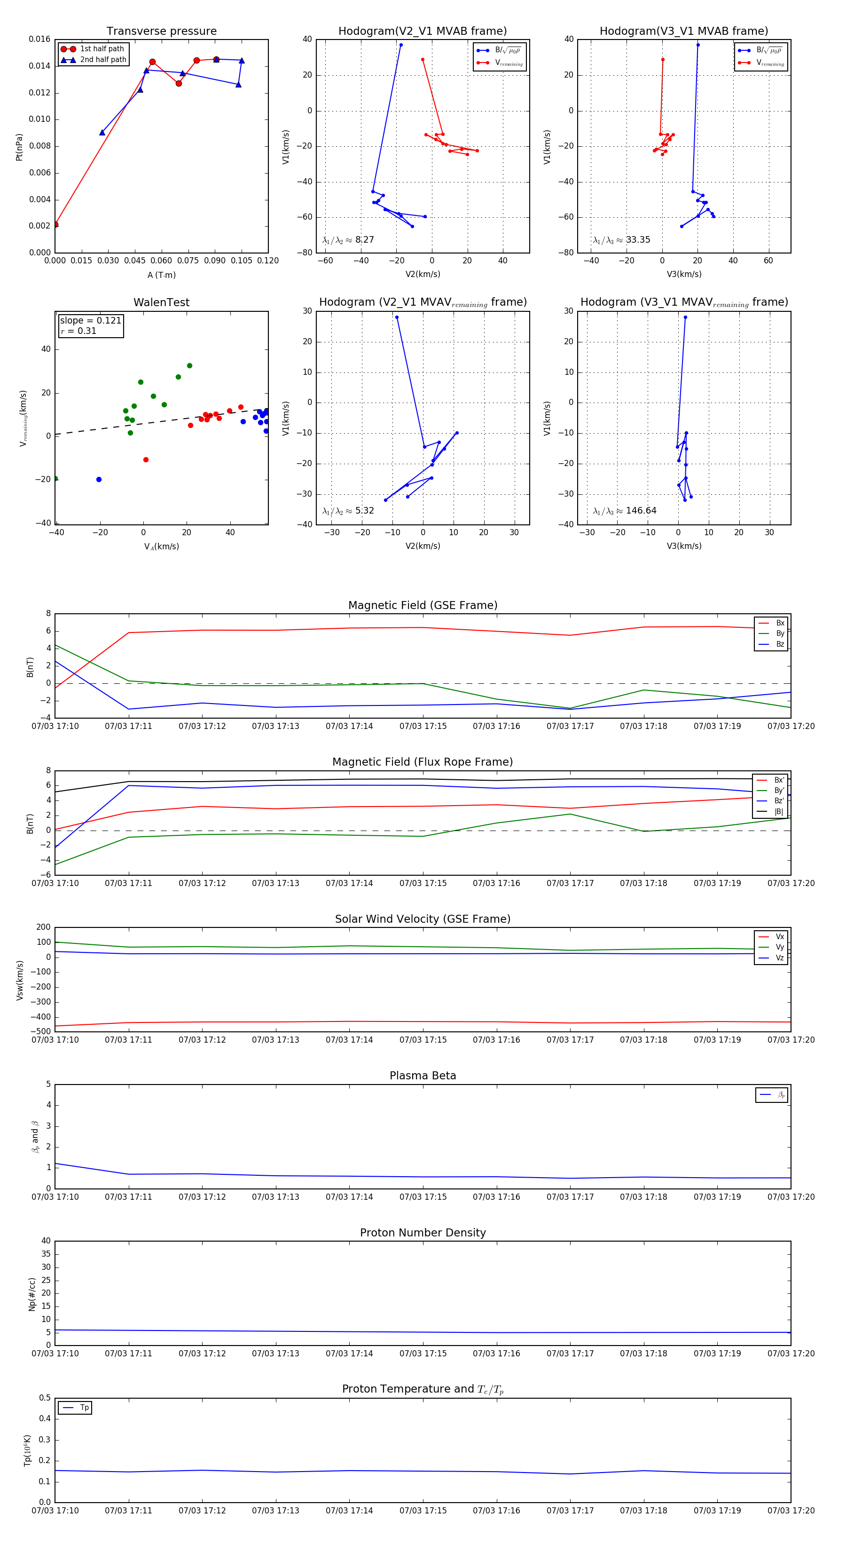
Task: Click the 'Magnetic Field (Flux Rope Frame)' title
Action: click(423, 762)
